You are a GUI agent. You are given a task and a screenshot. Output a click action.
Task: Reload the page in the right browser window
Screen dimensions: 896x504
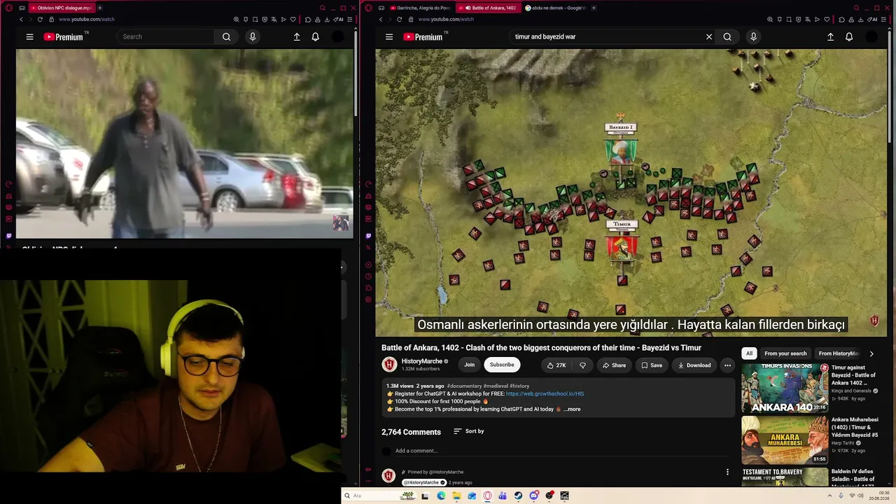pos(400,20)
